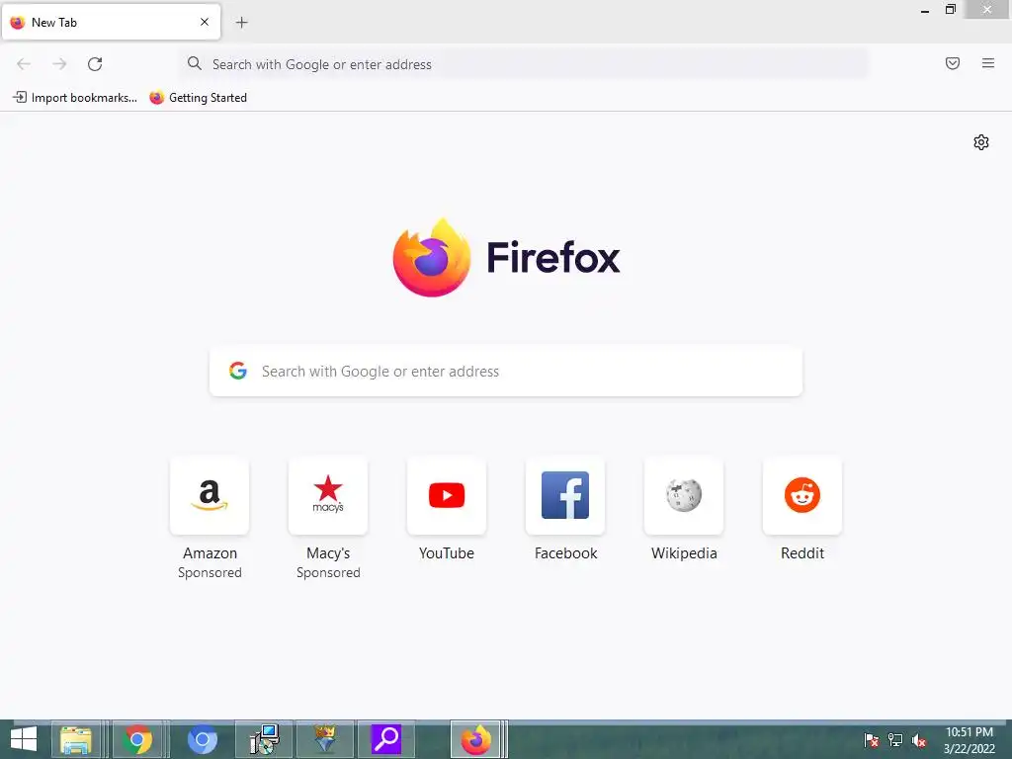Open the Getting Started bookmark
This screenshot has width=1012, height=759.
tap(198, 98)
